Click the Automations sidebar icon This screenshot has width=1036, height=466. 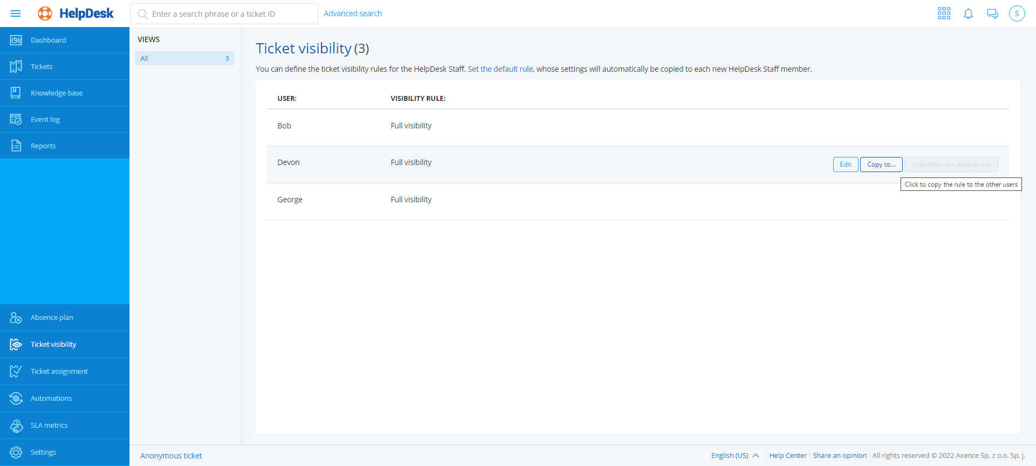point(16,398)
